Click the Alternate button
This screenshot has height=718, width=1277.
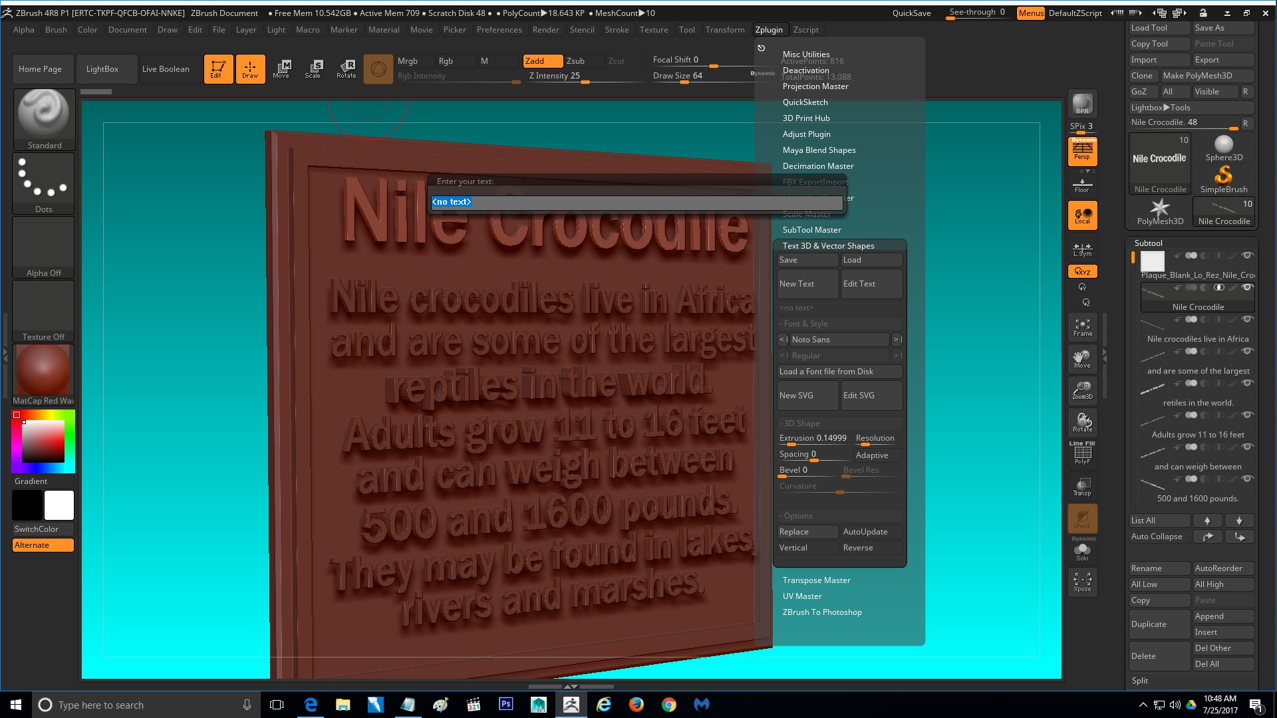pos(43,545)
